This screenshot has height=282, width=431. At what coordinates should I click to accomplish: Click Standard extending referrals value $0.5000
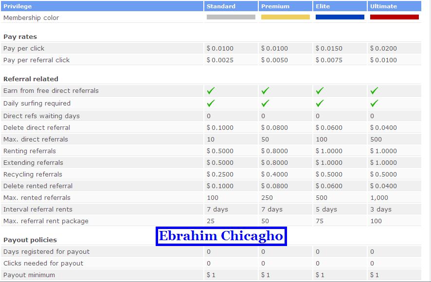220,163
